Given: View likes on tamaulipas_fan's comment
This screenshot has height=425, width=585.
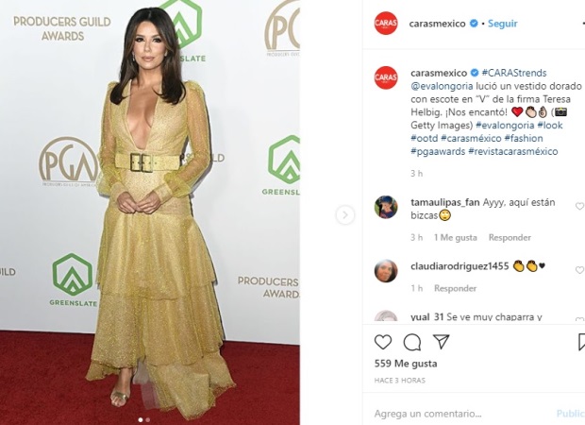Looking at the screenshot, I should point(455,237).
